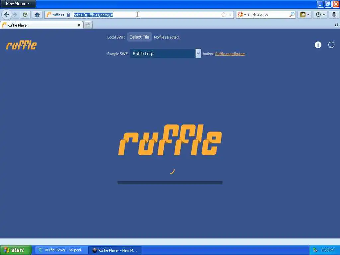
Task: Click the DuckDuckGo search engine icon
Action: coord(240,15)
